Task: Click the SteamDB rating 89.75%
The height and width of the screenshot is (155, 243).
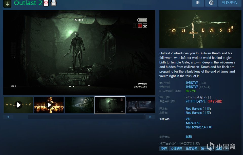Action: (191, 91)
